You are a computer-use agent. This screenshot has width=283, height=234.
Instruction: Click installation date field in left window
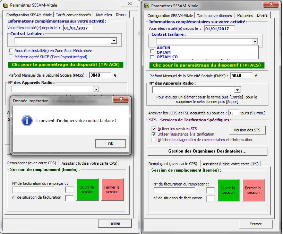coord(78,28)
